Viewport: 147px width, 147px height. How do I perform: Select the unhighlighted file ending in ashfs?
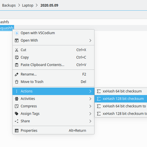[x=4, y=22]
